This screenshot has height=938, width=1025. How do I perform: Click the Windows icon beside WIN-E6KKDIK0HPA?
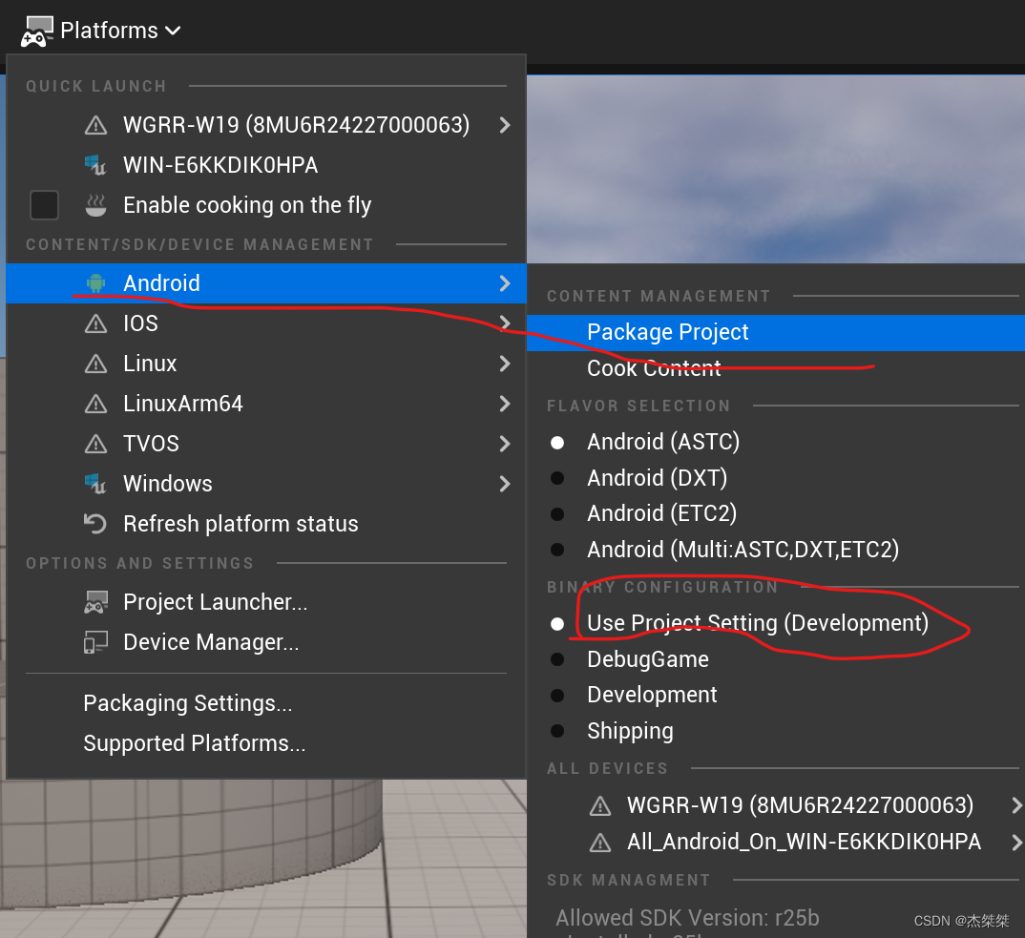pos(96,165)
